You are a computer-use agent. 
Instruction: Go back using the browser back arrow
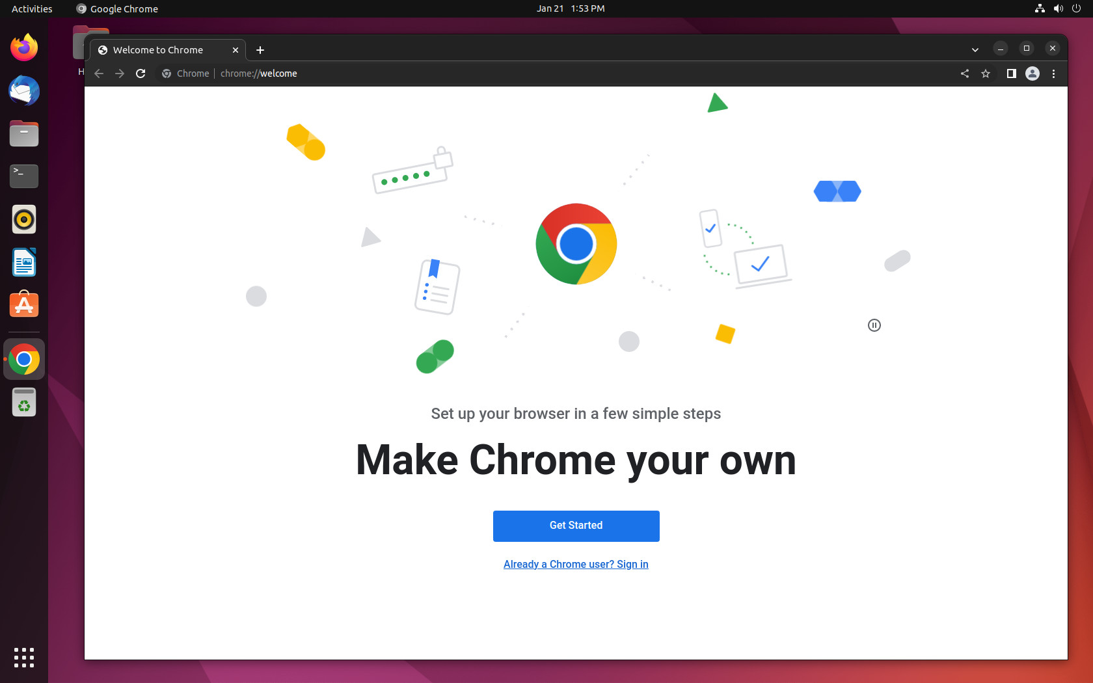click(x=99, y=74)
